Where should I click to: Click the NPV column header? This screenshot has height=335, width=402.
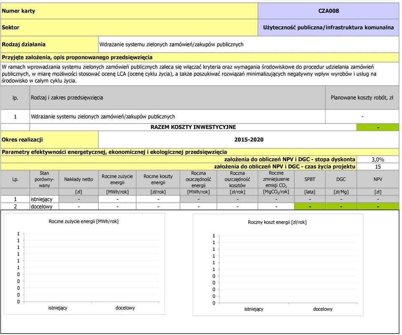[378, 179]
